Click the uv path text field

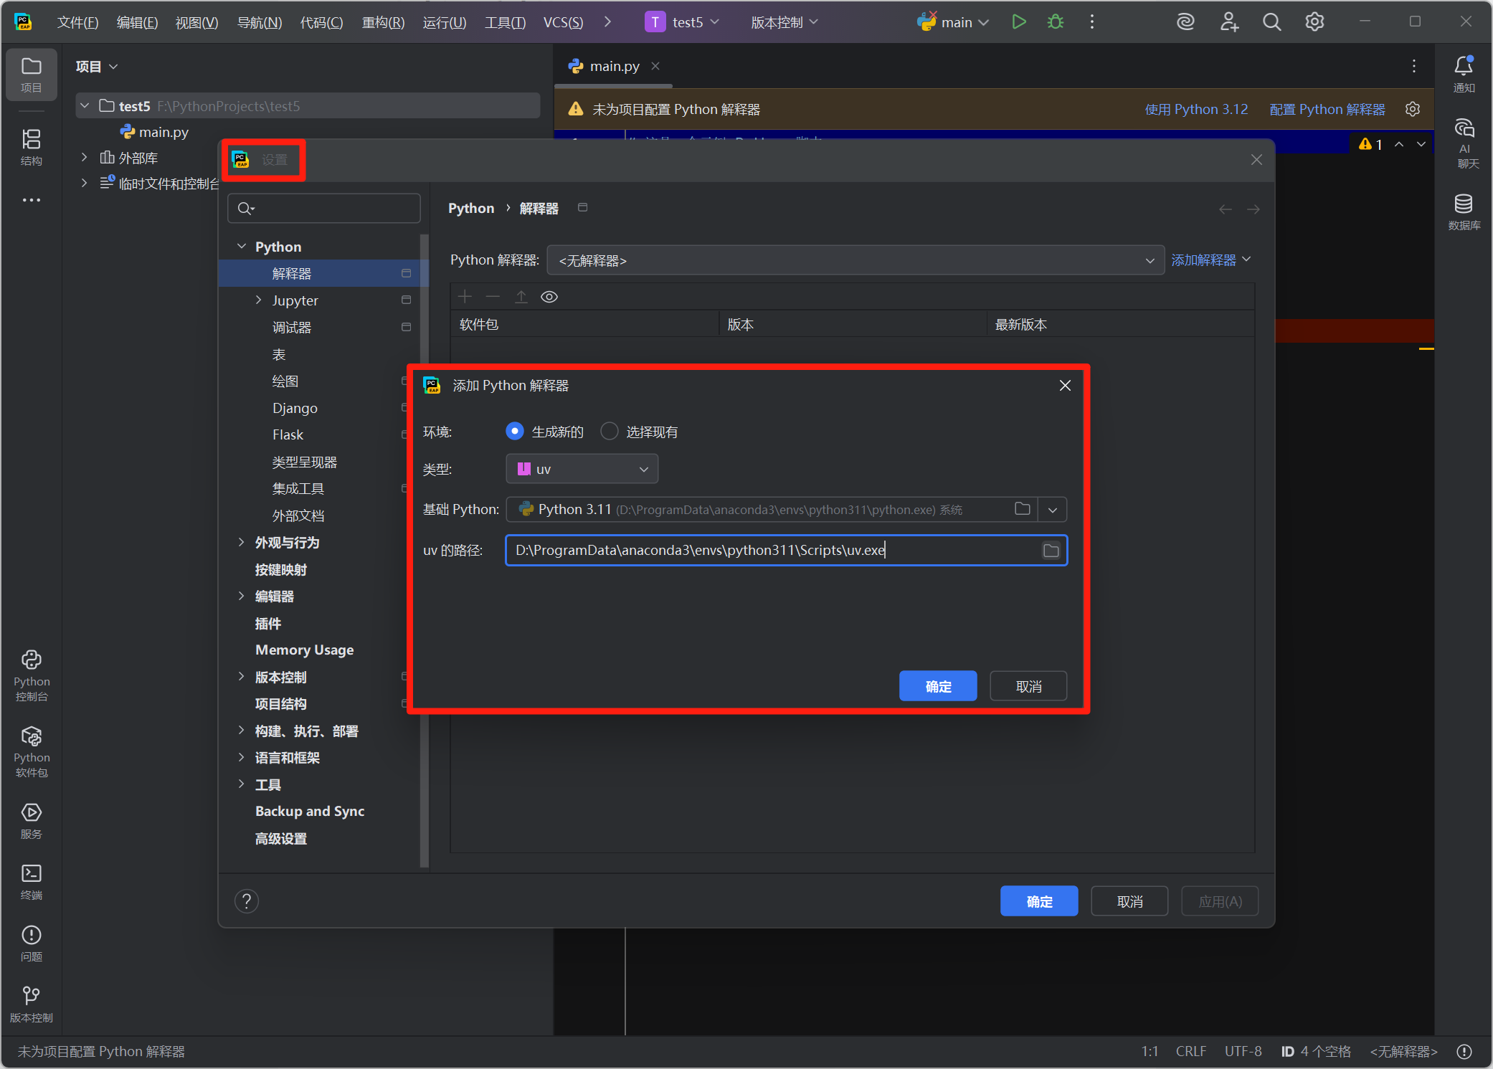(x=771, y=551)
